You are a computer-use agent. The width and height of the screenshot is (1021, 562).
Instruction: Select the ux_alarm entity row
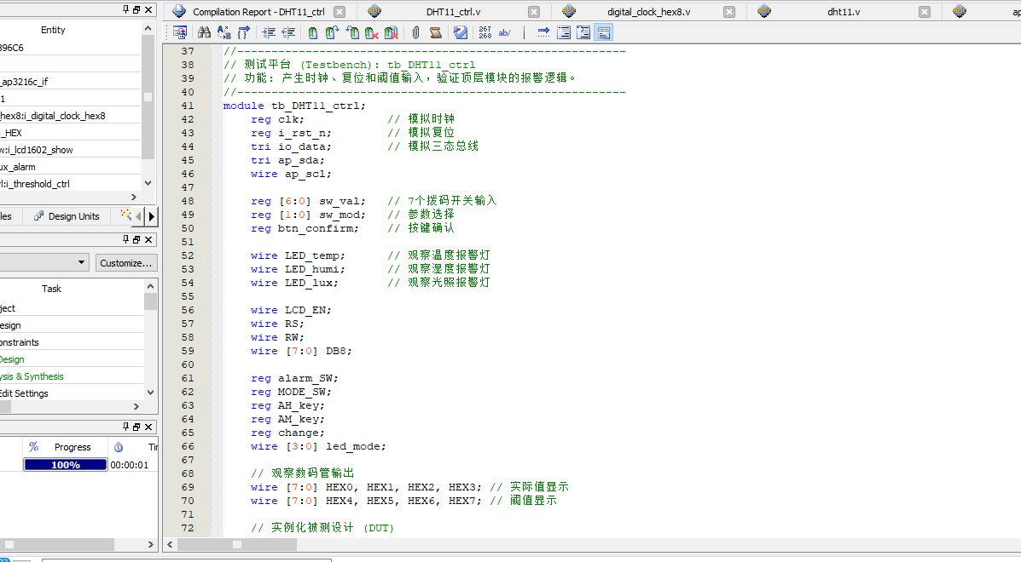pyautogui.click(x=70, y=167)
